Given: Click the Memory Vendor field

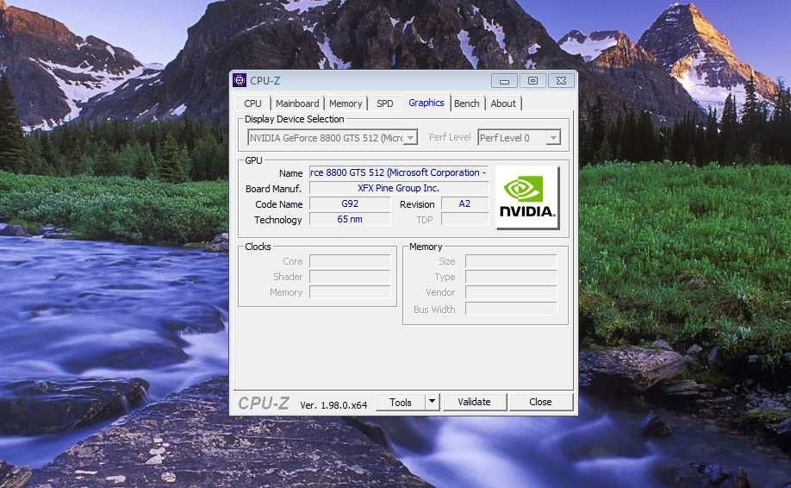Looking at the screenshot, I should click(x=511, y=292).
